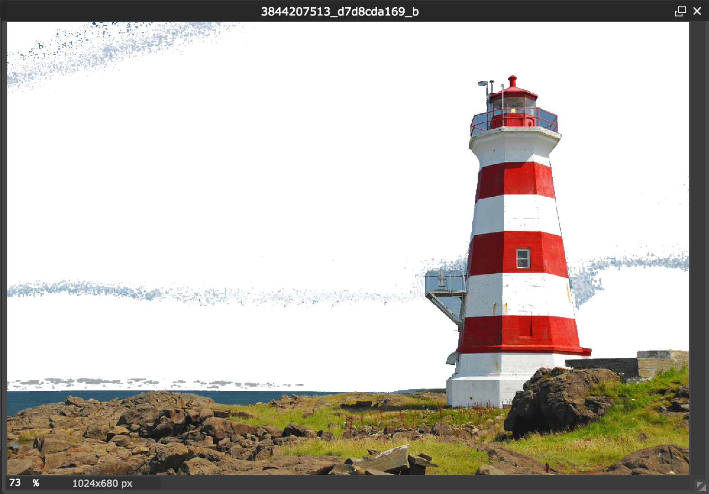Click the small window on the lighthouse
The width and height of the screenshot is (709, 494).
tap(523, 258)
